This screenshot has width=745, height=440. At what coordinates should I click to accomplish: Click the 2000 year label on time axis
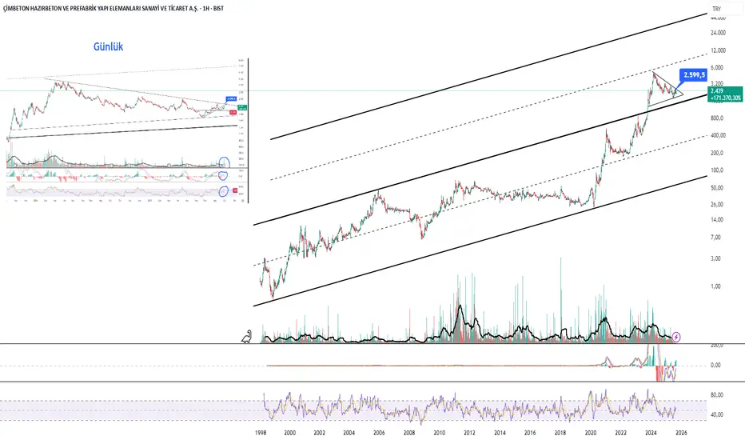point(290,433)
